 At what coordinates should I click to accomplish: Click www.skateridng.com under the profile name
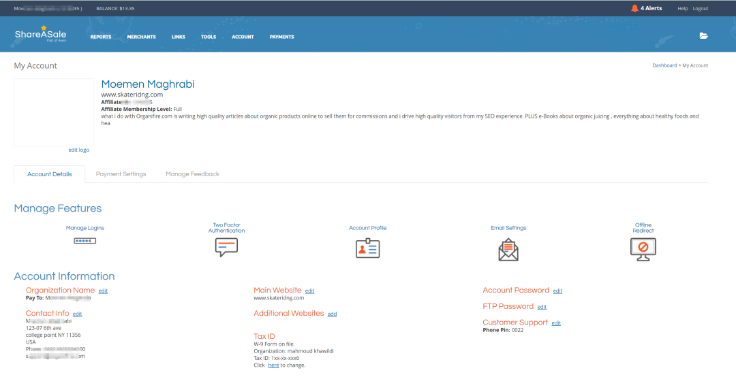[x=132, y=95]
